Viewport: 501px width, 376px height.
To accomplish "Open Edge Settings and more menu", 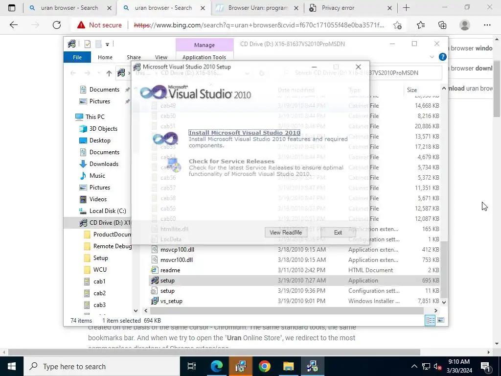I will click(487, 25).
